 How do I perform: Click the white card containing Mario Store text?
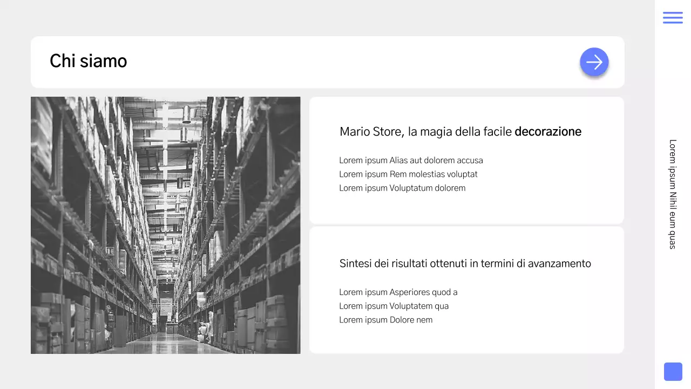pos(466,160)
